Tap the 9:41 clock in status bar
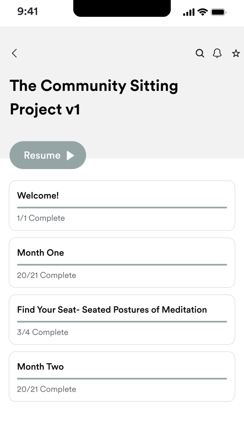244x434 pixels. (27, 11)
